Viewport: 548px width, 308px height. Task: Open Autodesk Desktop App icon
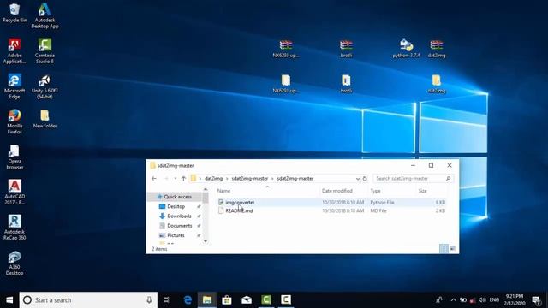[x=45, y=15]
